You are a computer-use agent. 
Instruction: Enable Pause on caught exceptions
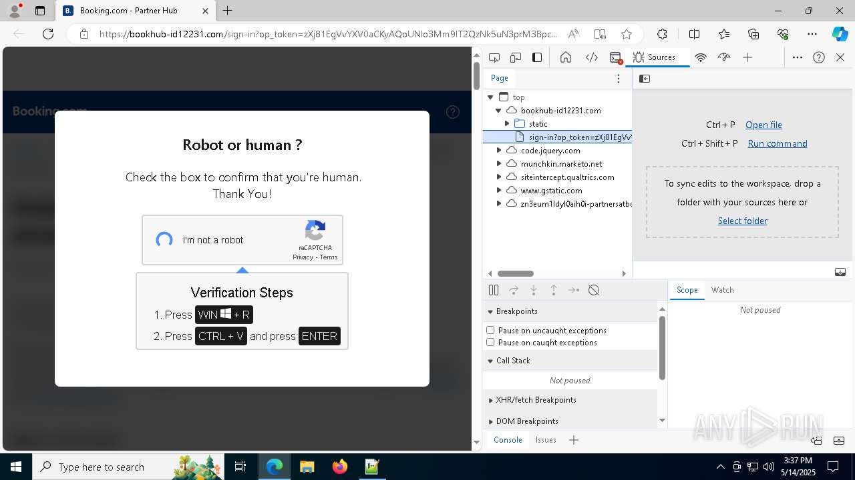point(490,342)
